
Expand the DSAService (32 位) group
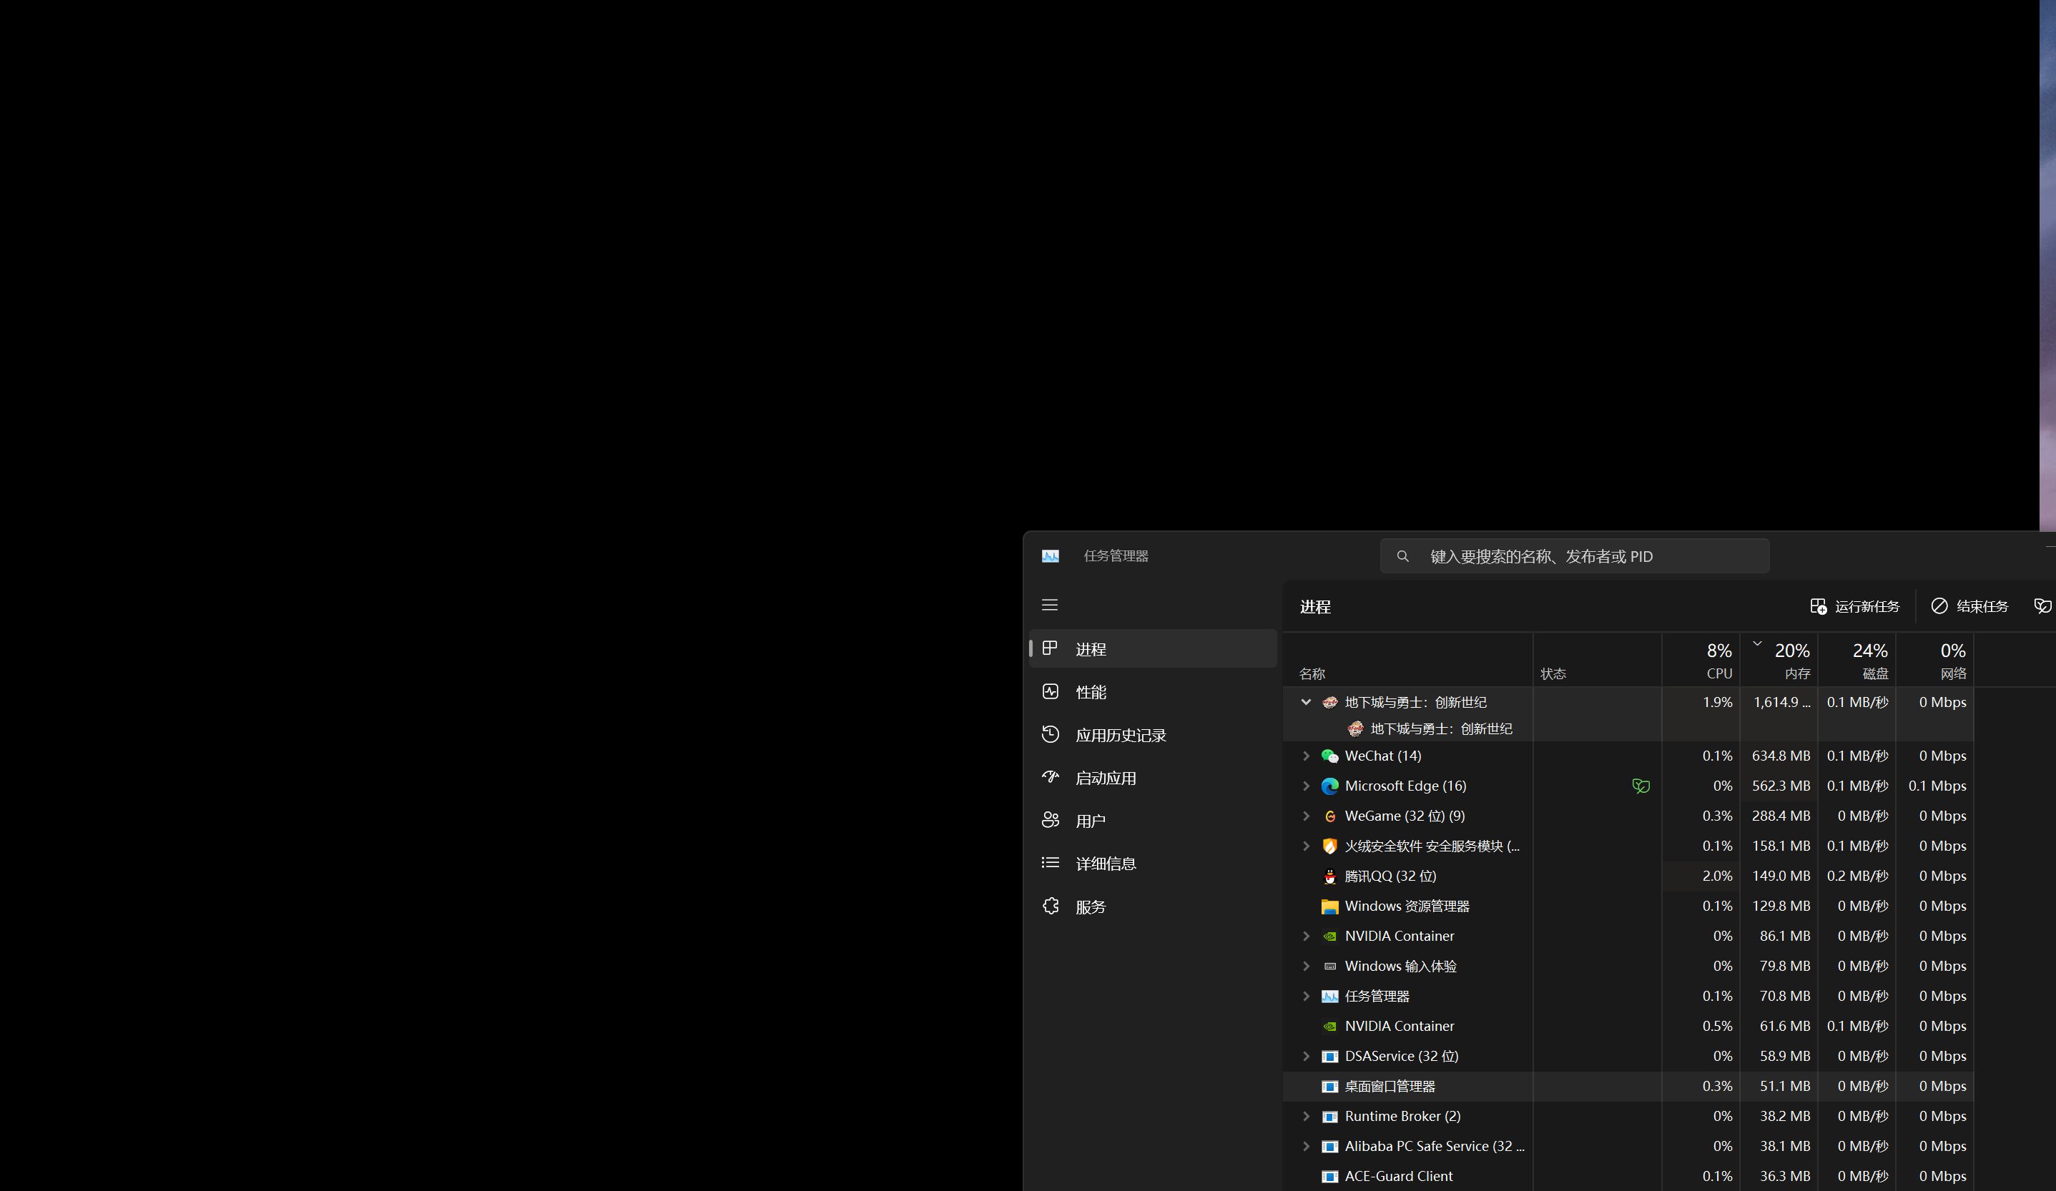pyautogui.click(x=1305, y=1057)
